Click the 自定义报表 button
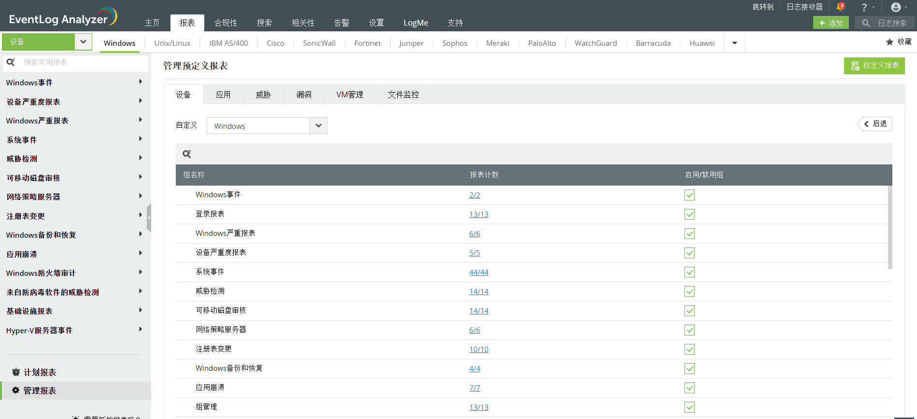 point(874,66)
